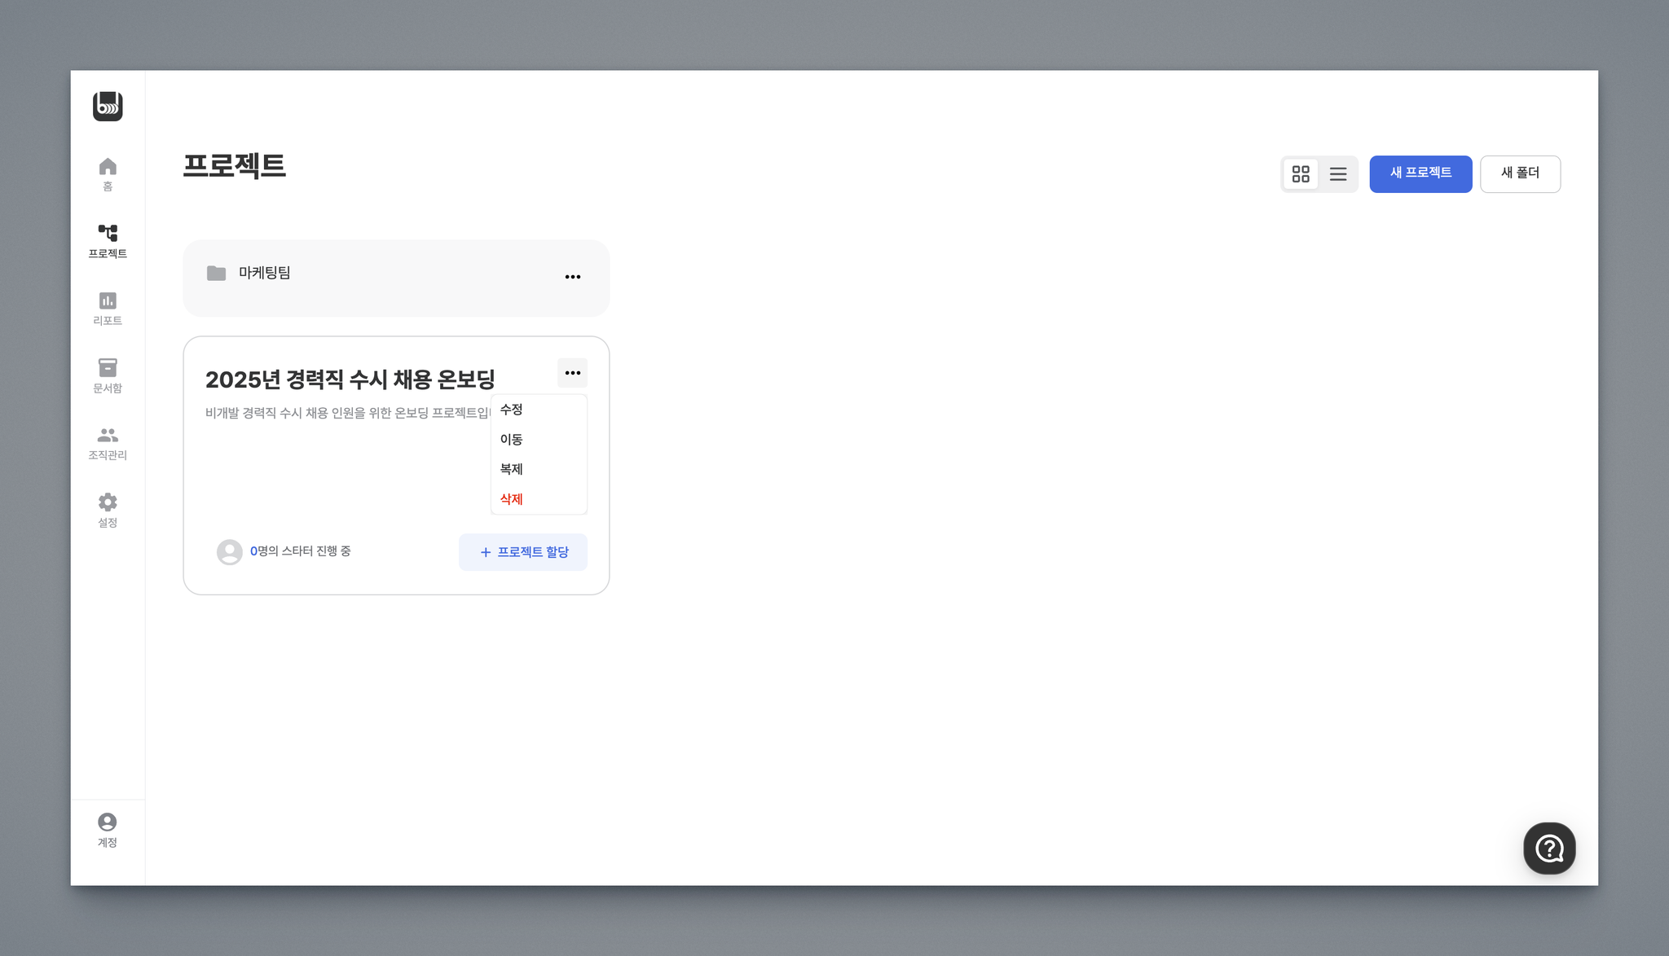Click the 새 프로젝트 button
This screenshot has height=956, width=1669.
click(x=1420, y=173)
